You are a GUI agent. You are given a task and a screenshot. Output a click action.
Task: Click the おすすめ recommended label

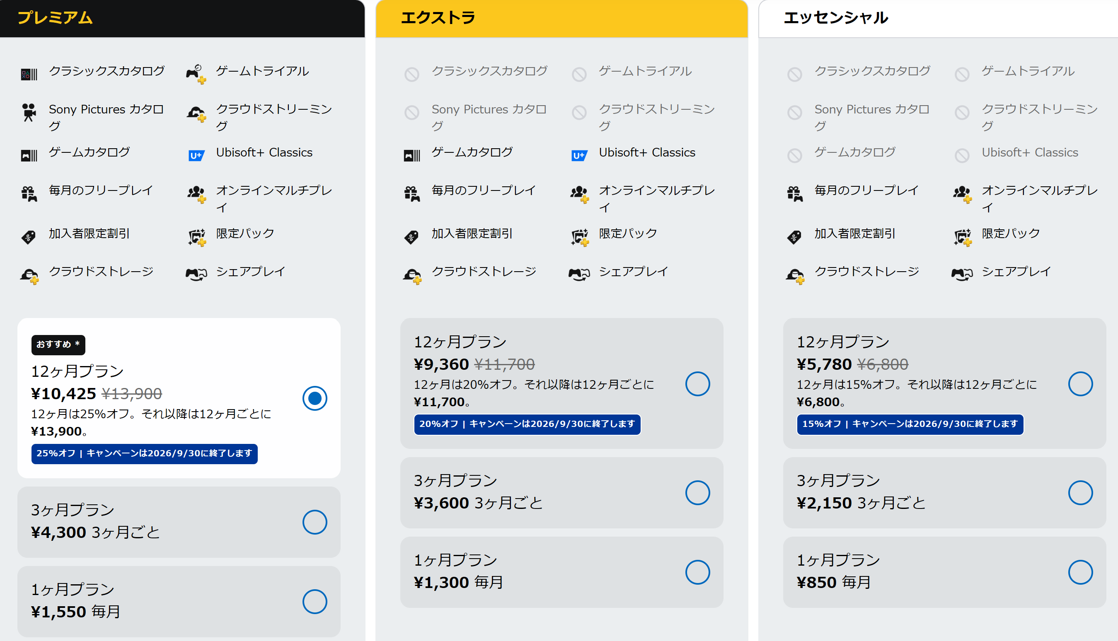coord(58,345)
